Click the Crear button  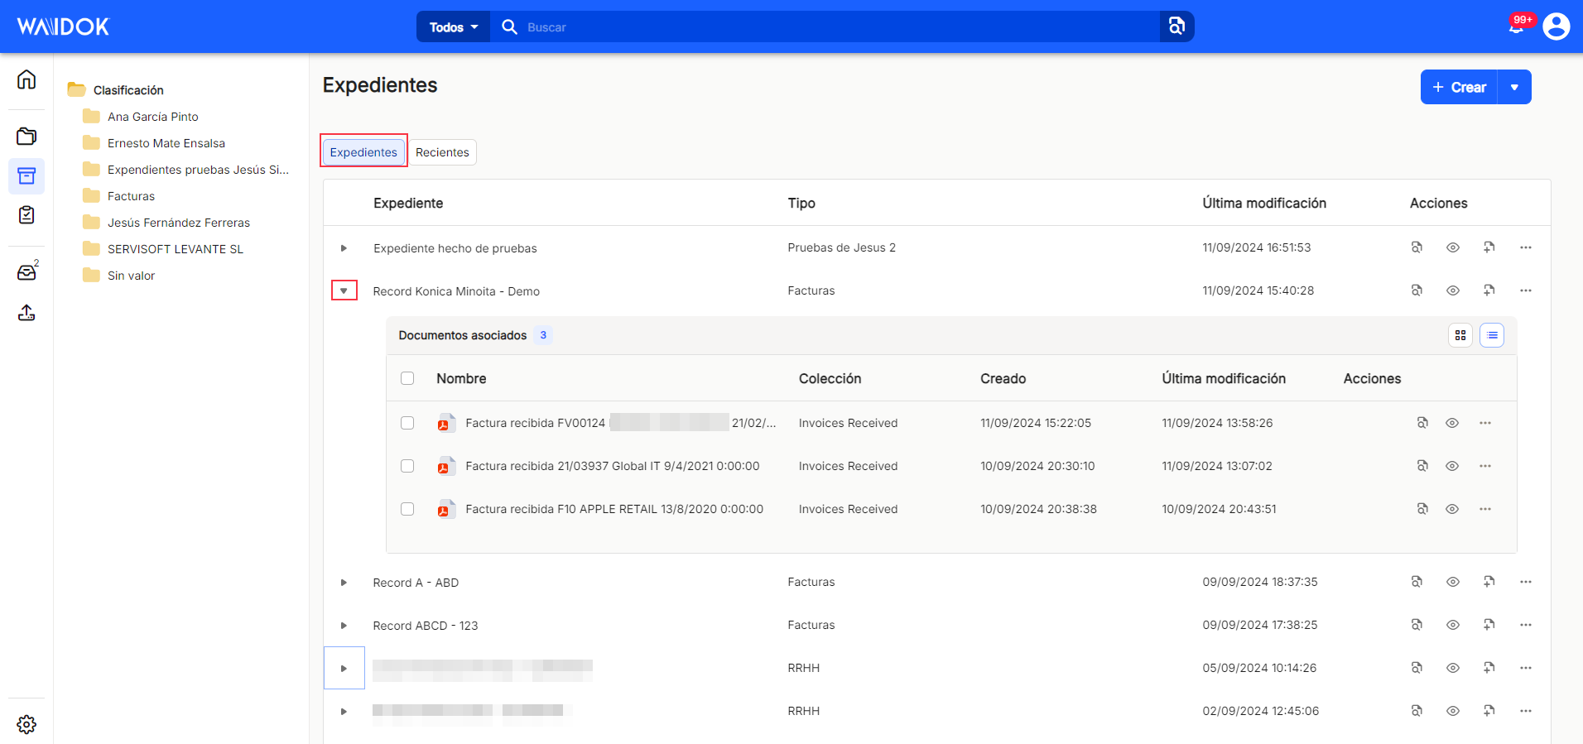pos(1459,87)
